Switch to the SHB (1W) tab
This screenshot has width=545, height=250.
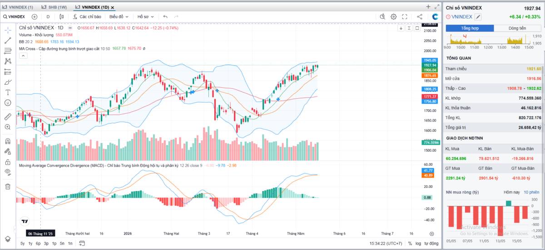coord(54,8)
